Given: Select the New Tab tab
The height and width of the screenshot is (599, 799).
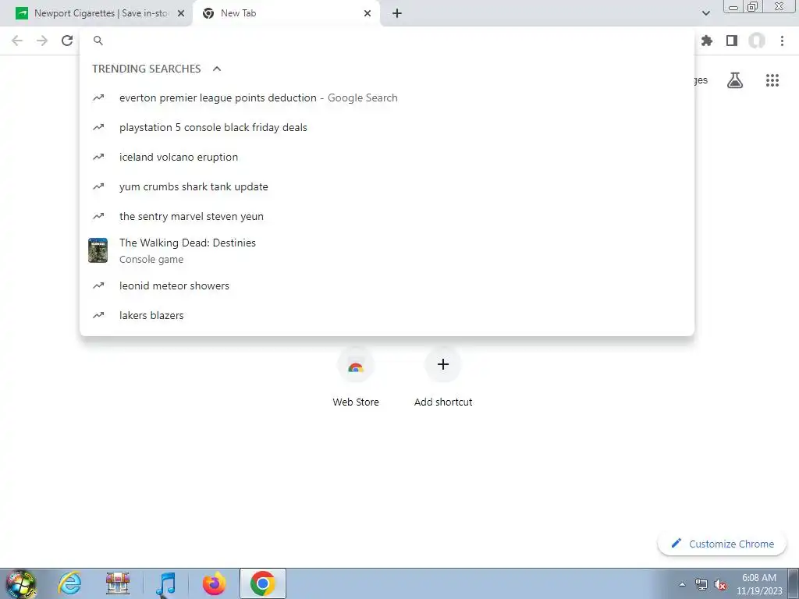Looking at the screenshot, I should (x=286, y=13).
